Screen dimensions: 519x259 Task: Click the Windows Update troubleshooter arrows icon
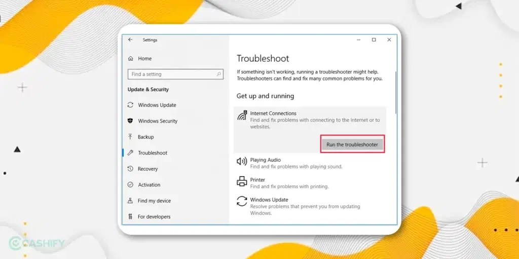point(242,201)
